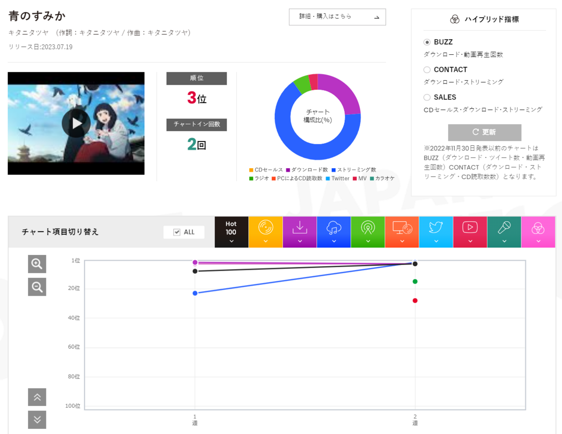
Task: Click the green data point at week 2
Action: click(415, 282)
